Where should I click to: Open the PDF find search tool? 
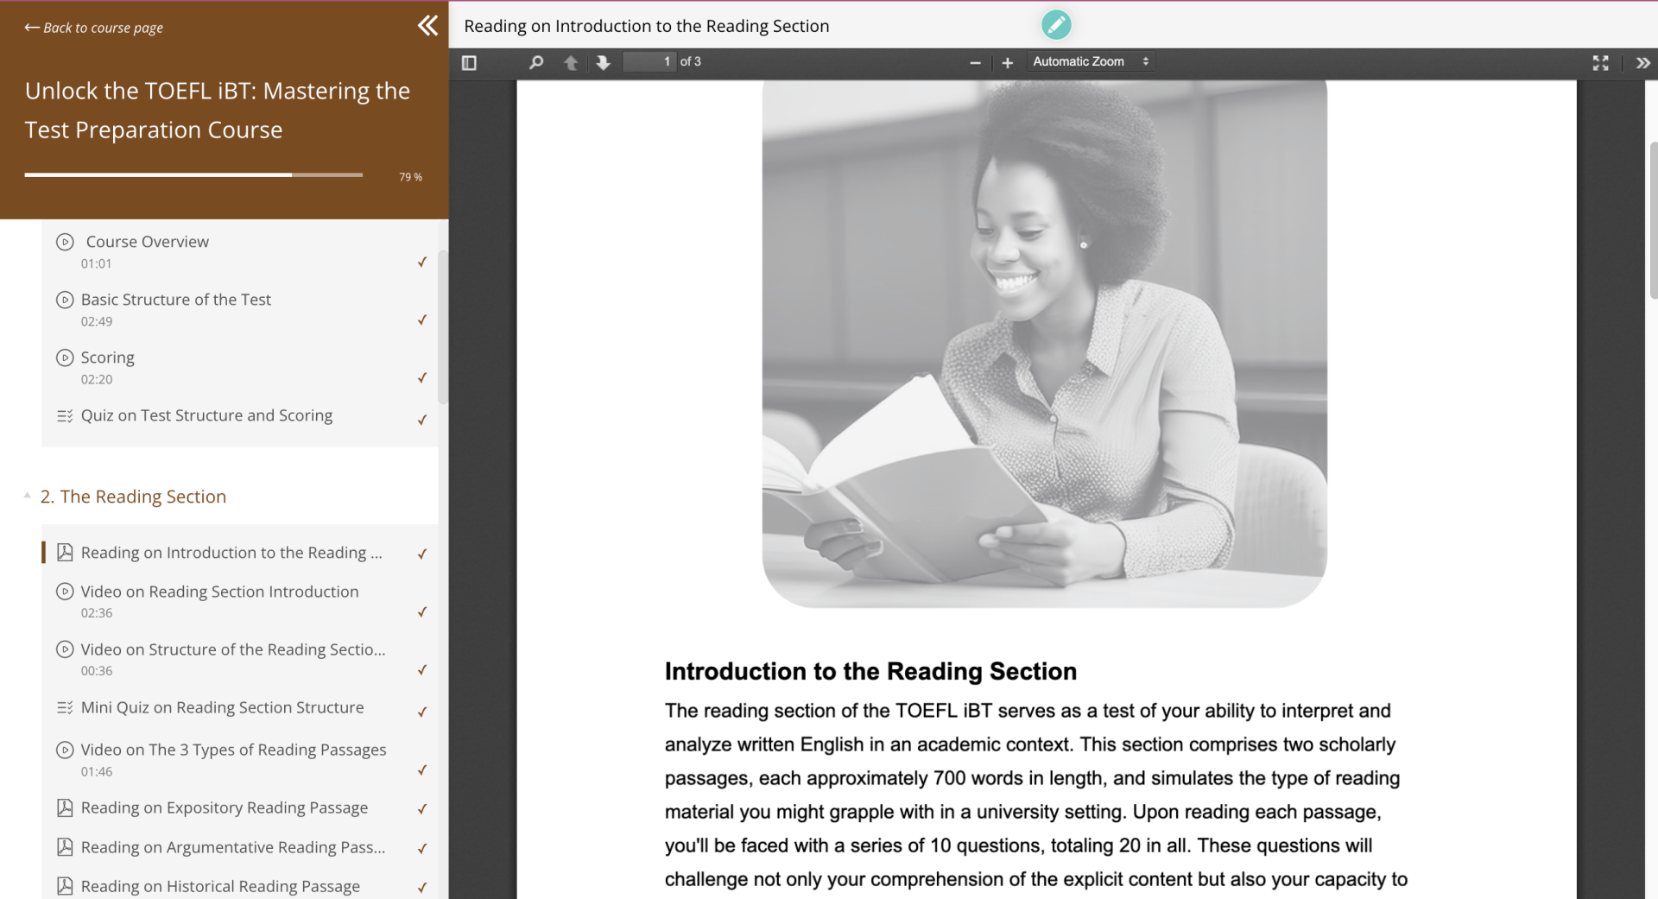click(536, 62)
